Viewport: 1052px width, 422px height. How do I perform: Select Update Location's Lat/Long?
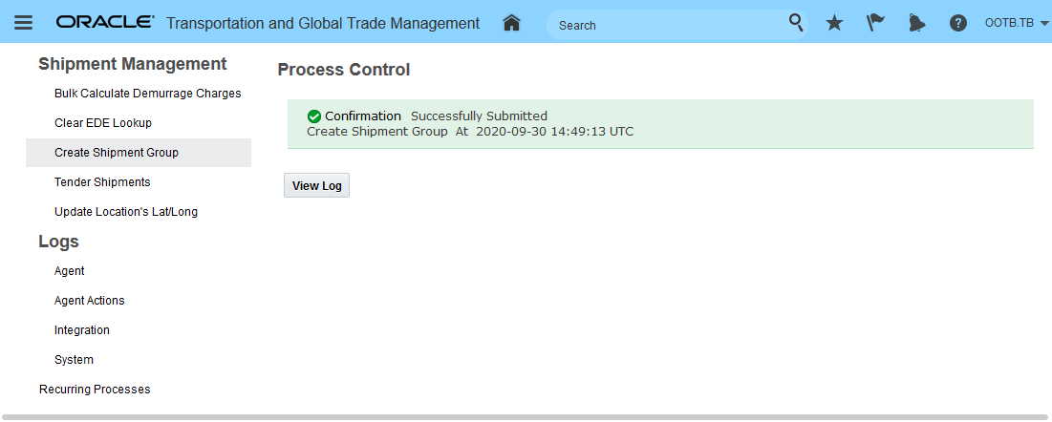coord(126,212)
